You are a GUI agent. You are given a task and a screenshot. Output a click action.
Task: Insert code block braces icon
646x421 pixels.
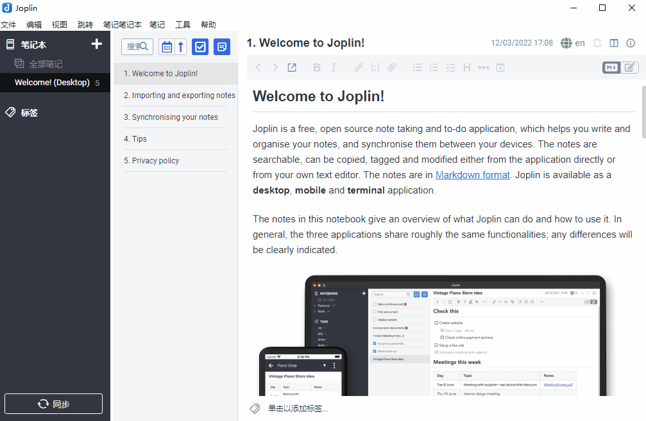(x=375, y=67)
